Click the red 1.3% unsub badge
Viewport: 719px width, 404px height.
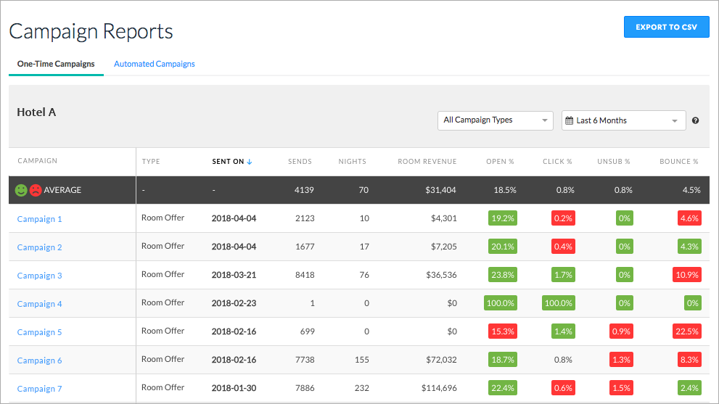pos(621,360)
